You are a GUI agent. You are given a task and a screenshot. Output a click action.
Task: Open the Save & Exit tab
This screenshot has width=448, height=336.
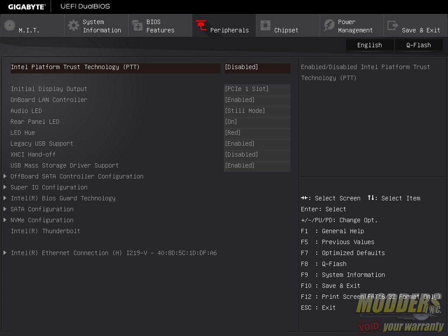416,25
